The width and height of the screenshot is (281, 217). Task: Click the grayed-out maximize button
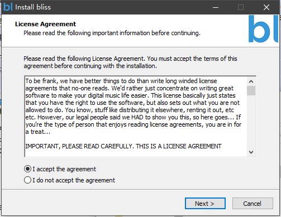[241, 7]
